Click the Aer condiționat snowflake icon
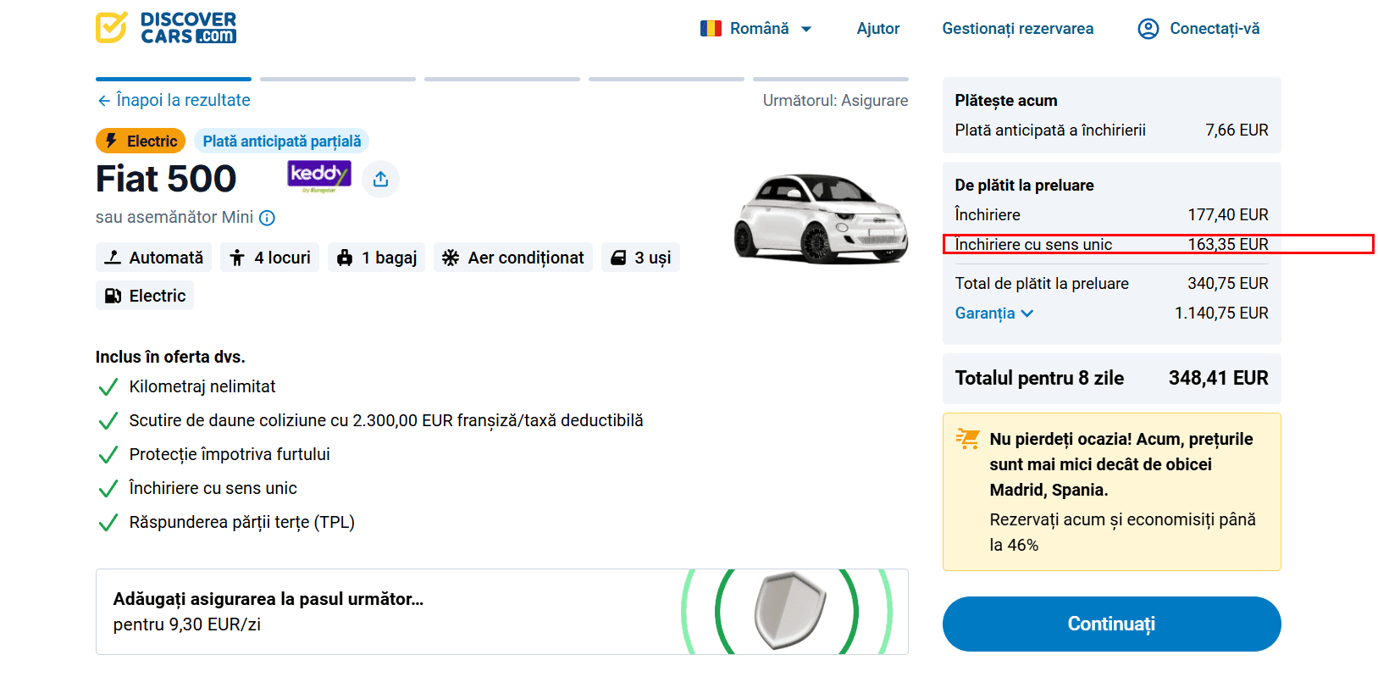Viewport: 1378px width, 688px height. coord(451,258)
